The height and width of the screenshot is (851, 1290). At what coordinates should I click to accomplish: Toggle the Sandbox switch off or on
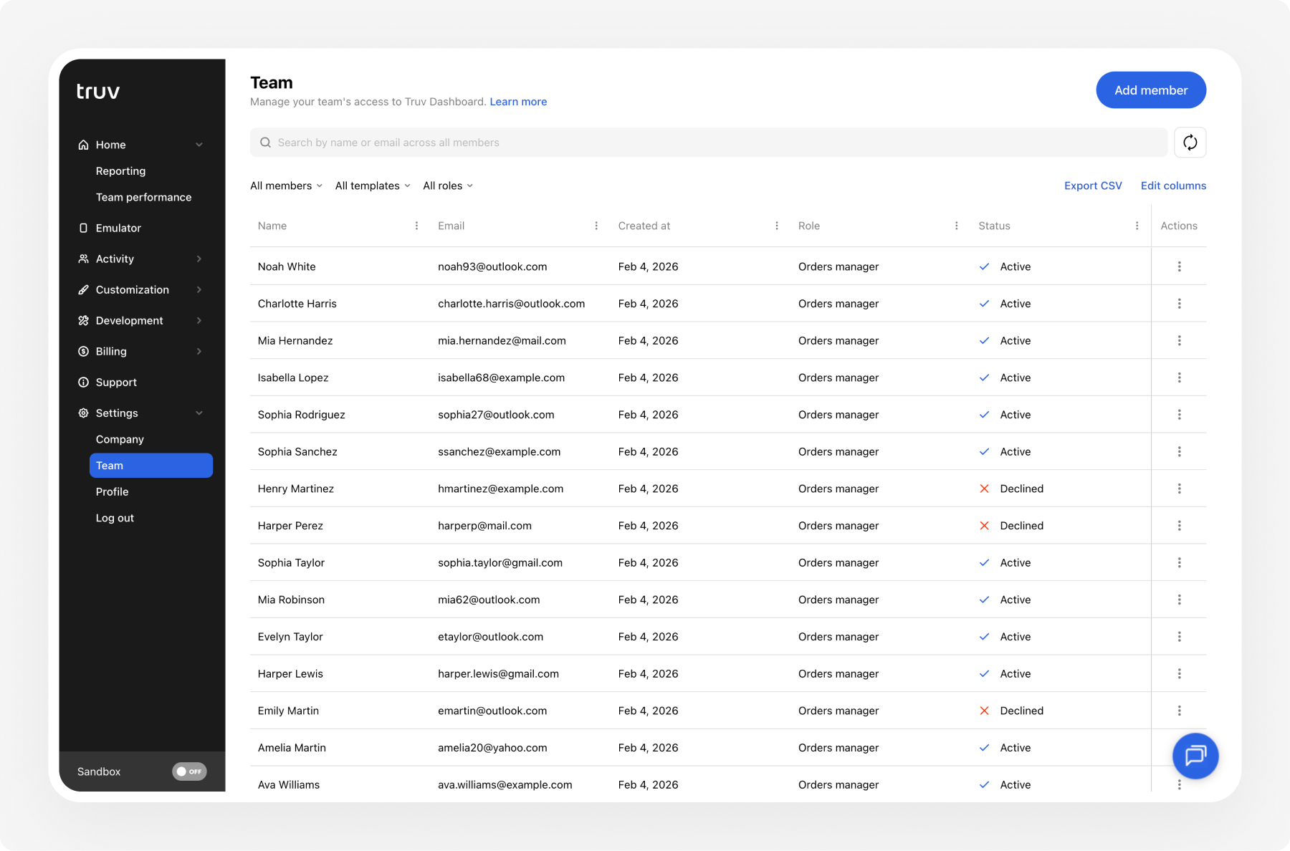pyautogui.click(x=189, y=771)
